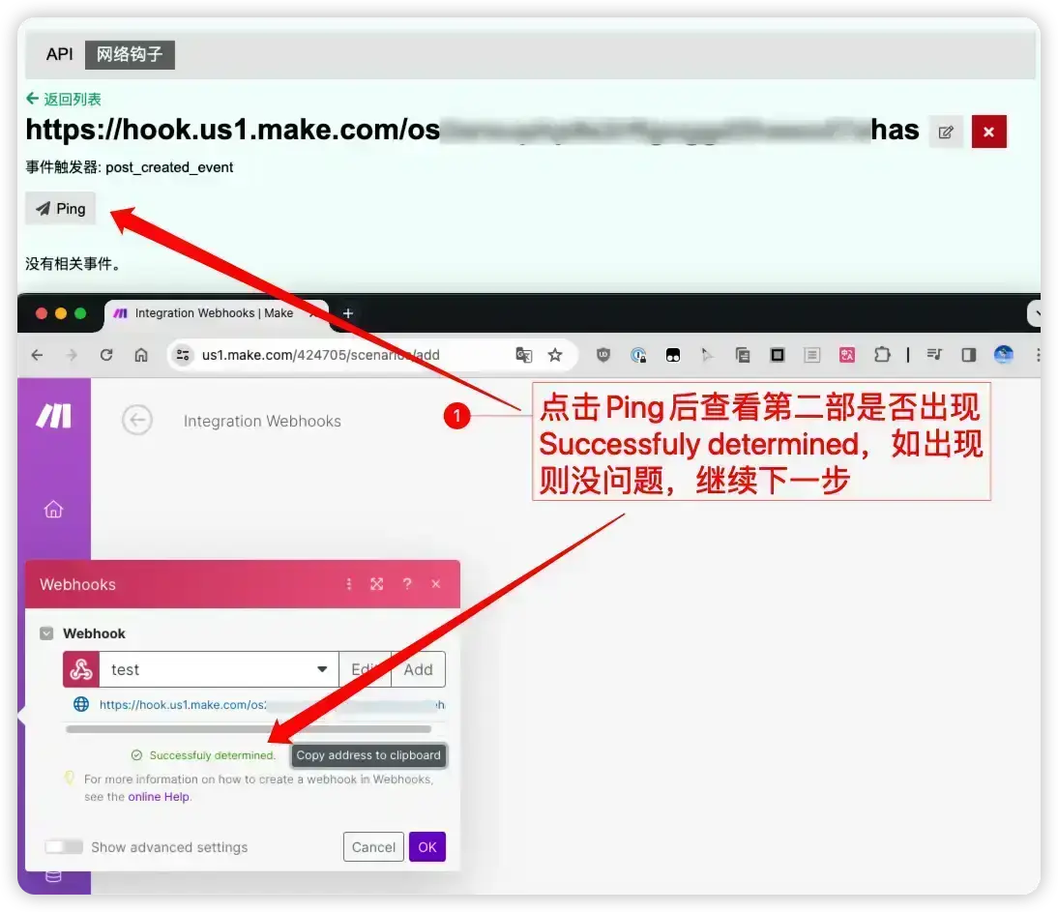Confirm with OK in Webhooks dialog
Screen dimensions: 1058x912
point(427,846)
